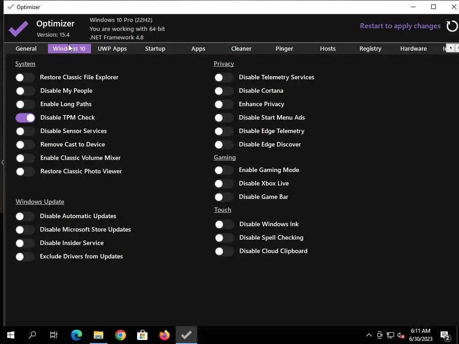
Task: Switch to the Hardware tab
Action: tap(413, 48)
